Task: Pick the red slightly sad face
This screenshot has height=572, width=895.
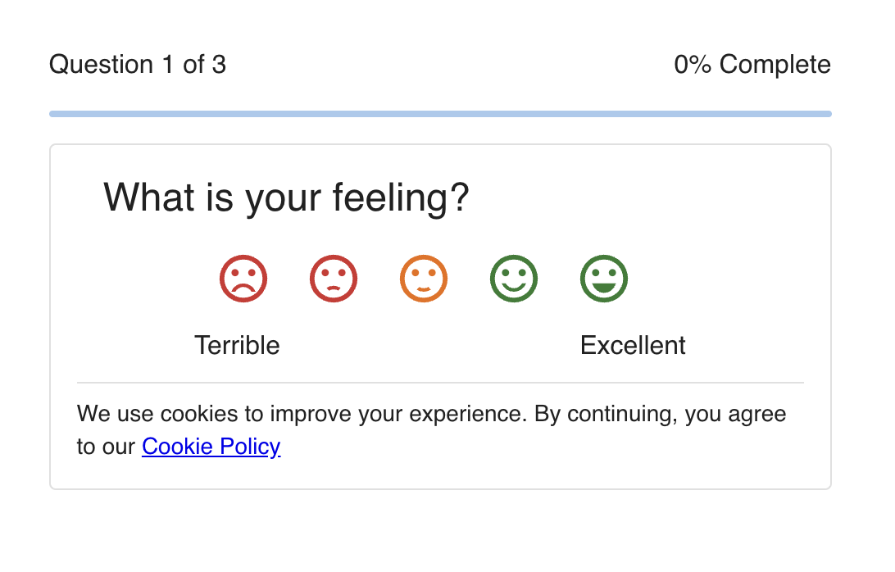Action: tap(334, 279)
